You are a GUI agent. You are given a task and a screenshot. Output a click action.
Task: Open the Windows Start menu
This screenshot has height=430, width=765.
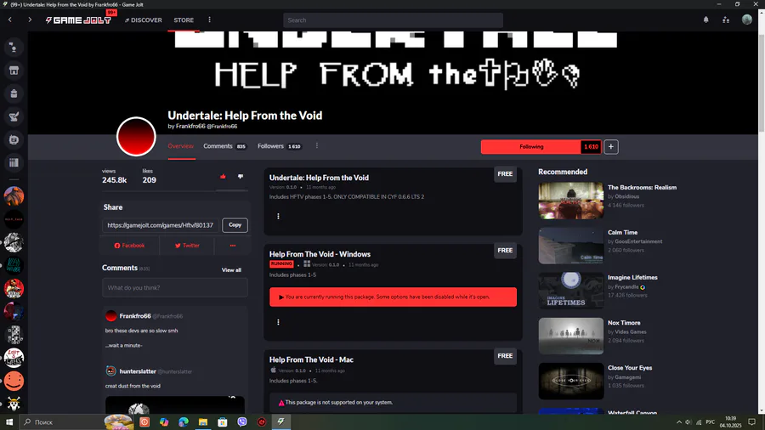8,422
